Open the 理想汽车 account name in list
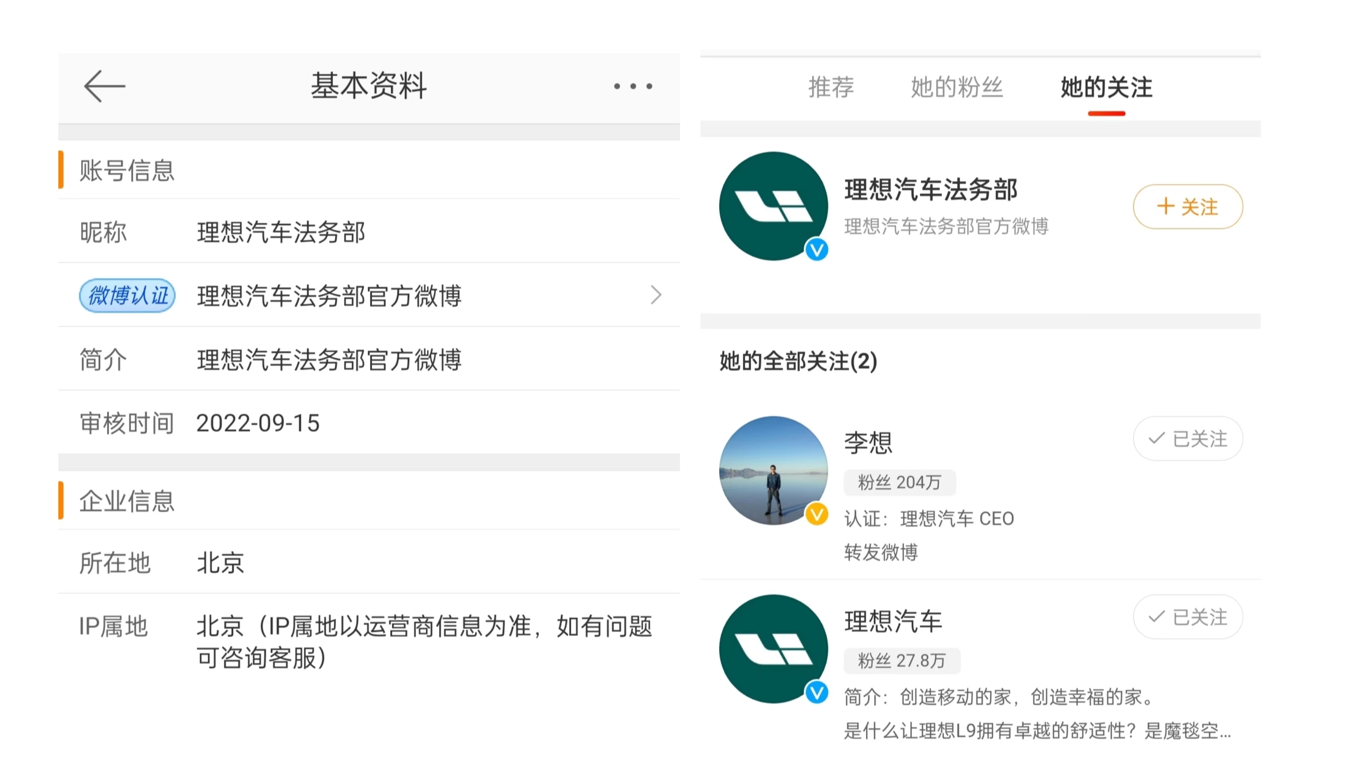1358x783 pixels. [893, 622]
